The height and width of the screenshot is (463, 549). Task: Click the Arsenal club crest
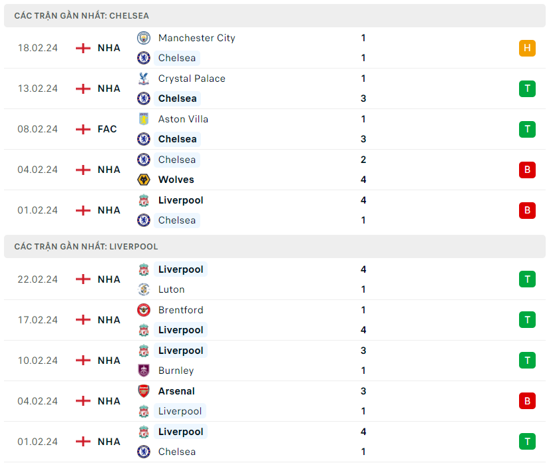click(144, 391)
